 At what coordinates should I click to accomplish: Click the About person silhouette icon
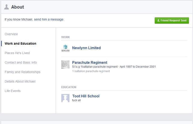tap(6, 7)
